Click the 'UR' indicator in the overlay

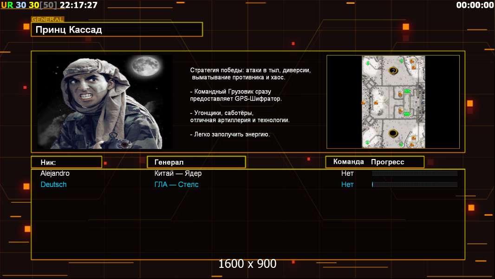(7, 5)
